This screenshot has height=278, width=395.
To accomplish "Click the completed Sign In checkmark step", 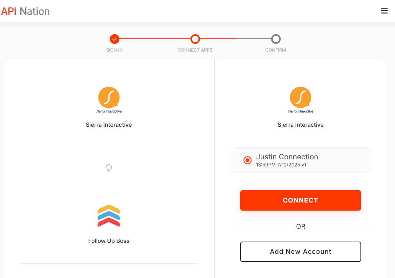I will (x=115, y=39).
